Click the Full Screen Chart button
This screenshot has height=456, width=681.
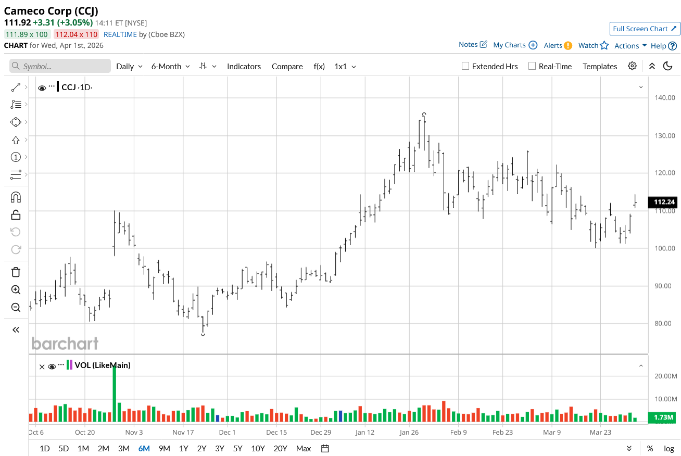[645, 29]
